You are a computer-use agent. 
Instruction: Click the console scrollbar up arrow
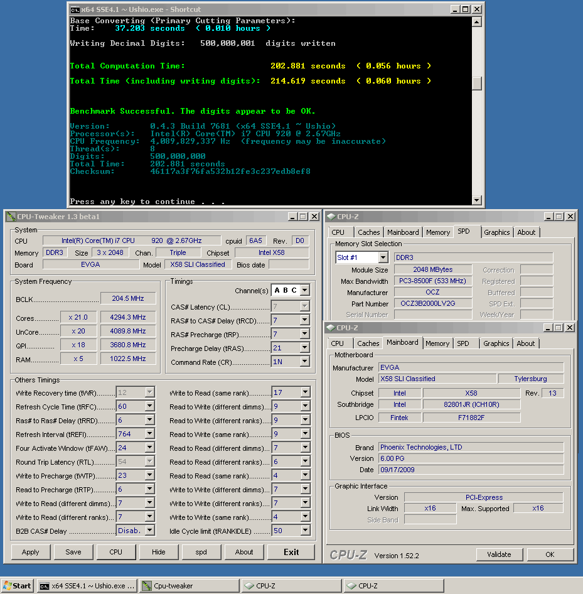tap(477, 22)
